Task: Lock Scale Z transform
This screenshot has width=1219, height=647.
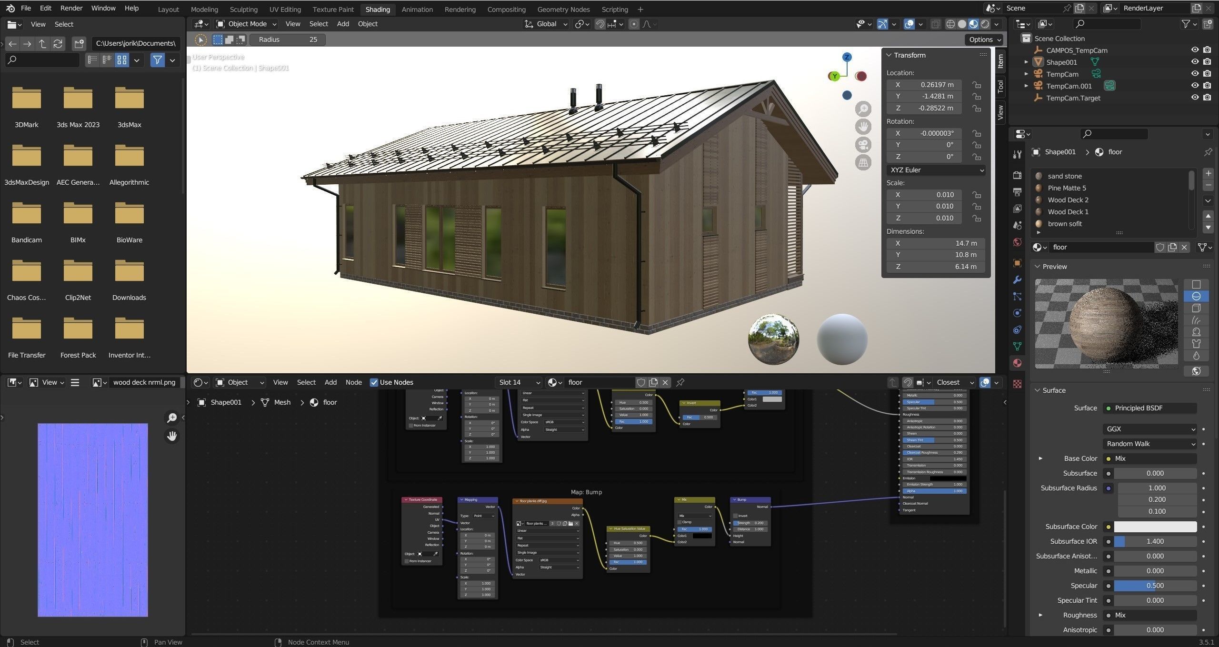Action: click(x=977, y=218)
